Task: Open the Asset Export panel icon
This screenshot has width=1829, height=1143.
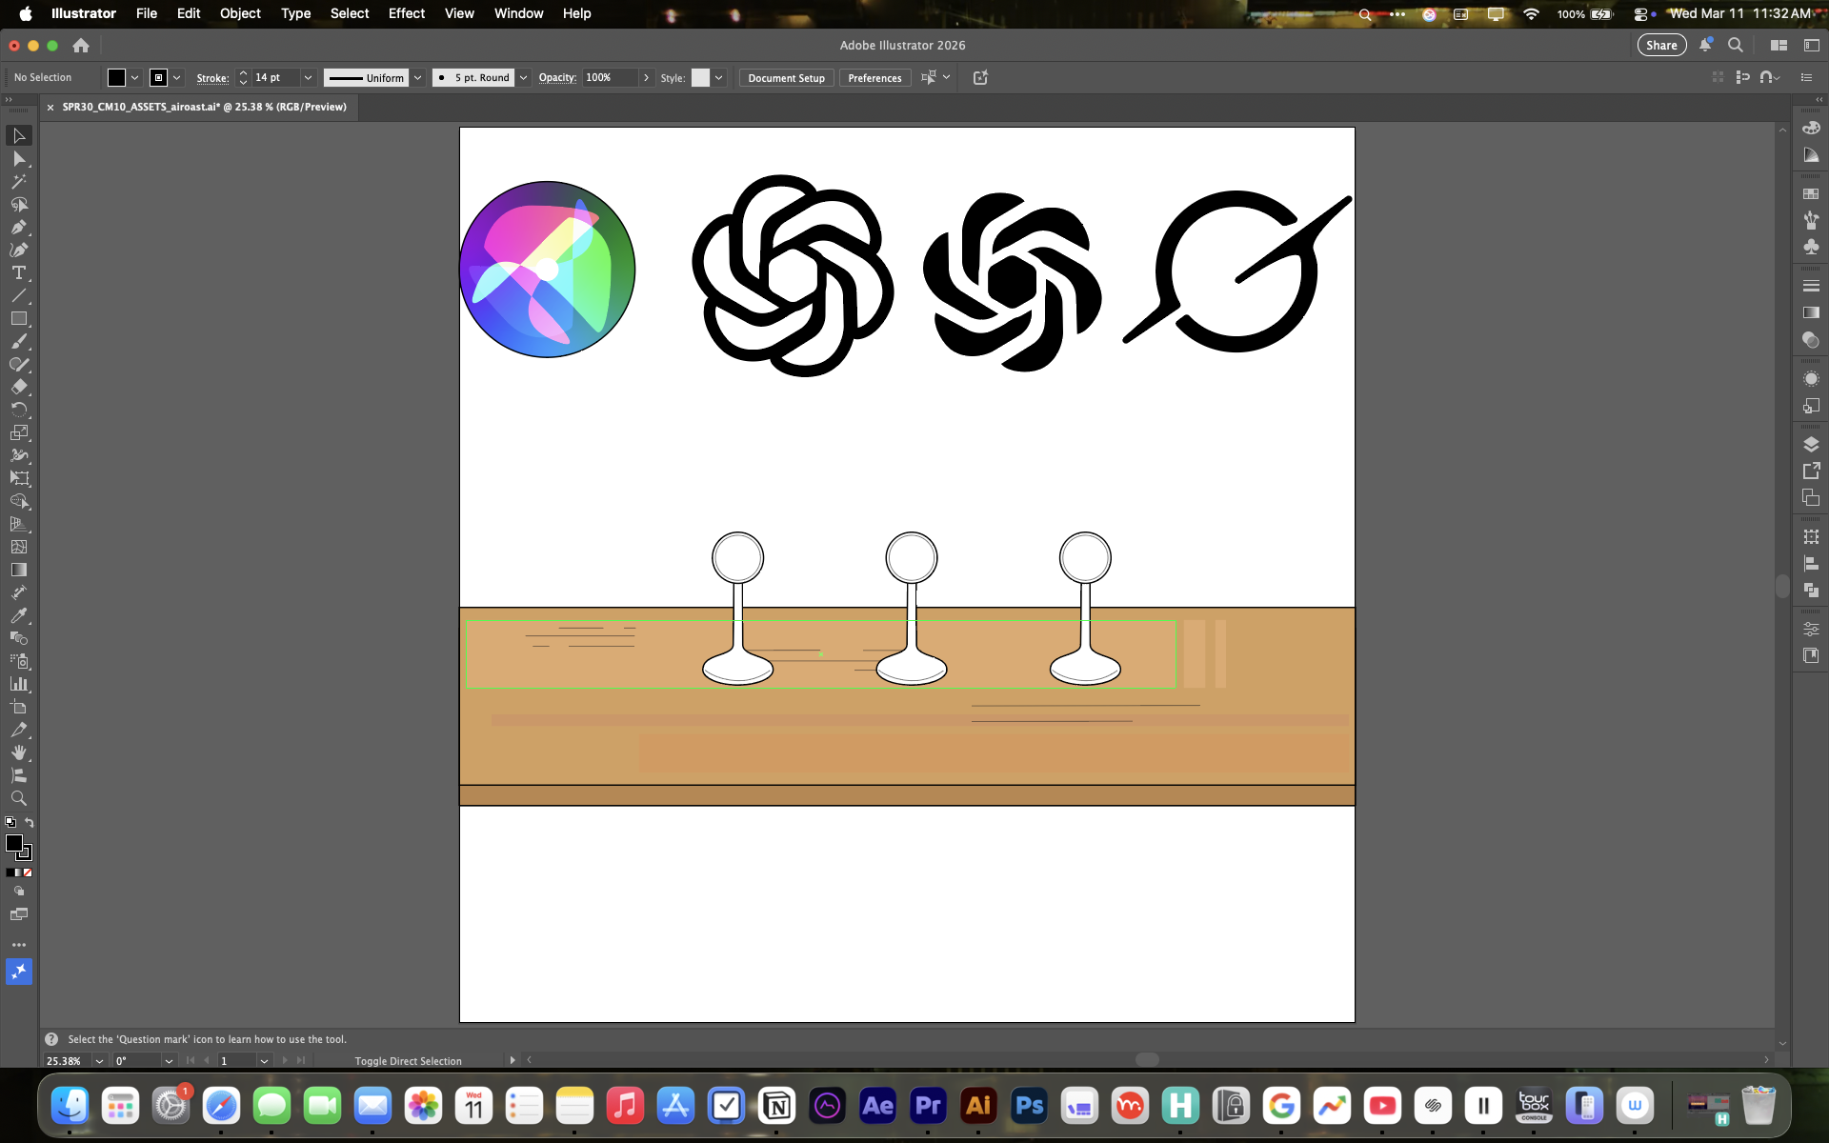Action: pyautogui.click(x=1811, y=471)
